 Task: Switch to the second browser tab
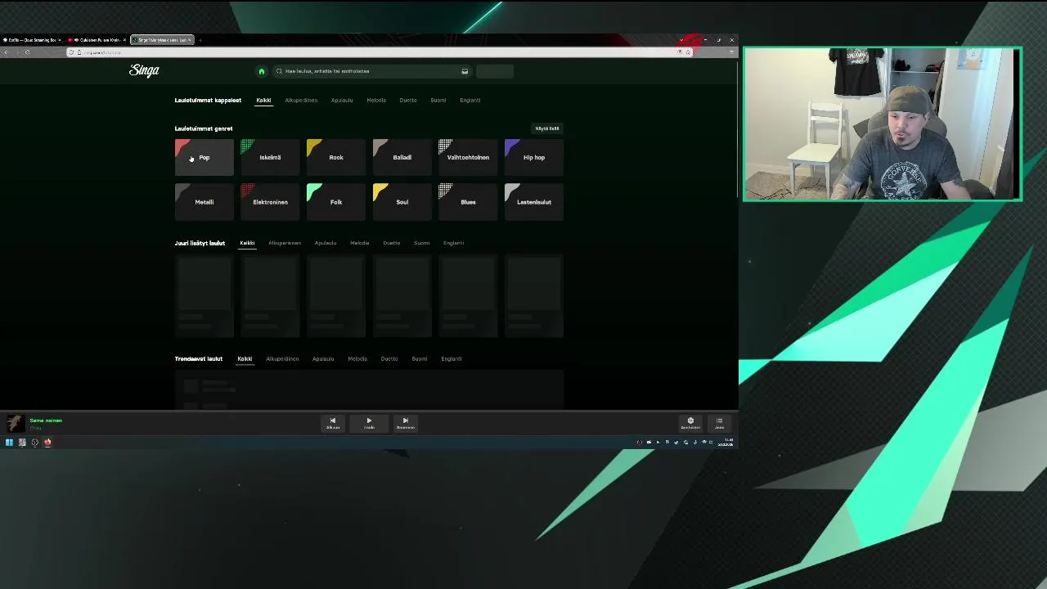[x=97, y=40]
